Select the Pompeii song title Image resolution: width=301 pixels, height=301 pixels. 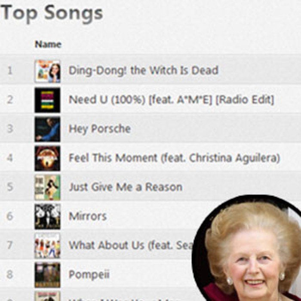[x=89, y=274]
